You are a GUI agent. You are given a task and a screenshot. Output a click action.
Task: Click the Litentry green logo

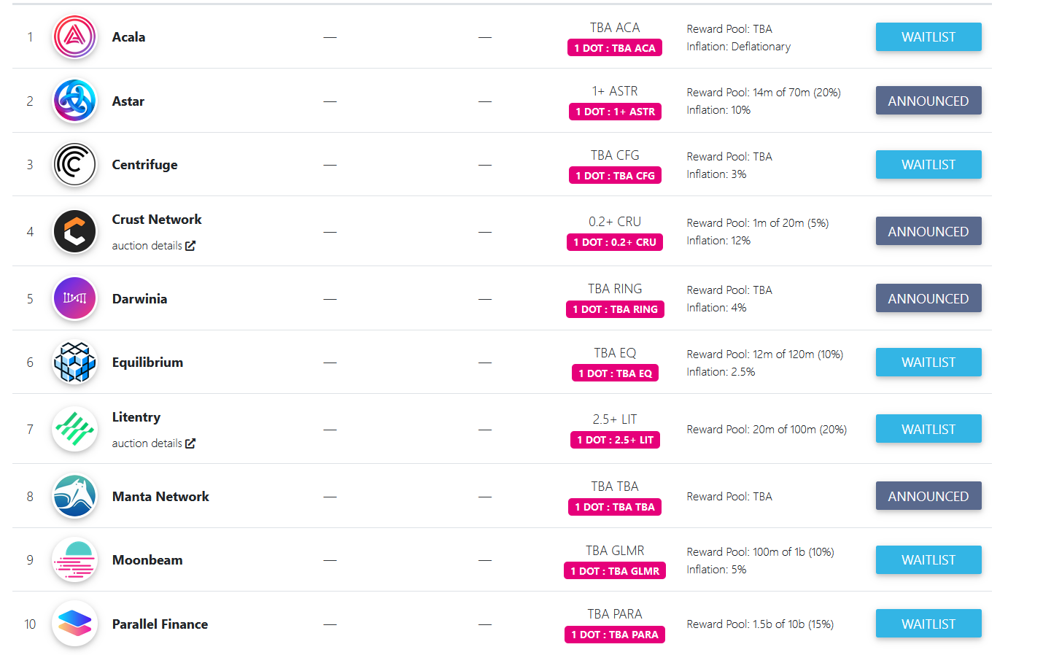pyautogui.click(x=74, y=429)
